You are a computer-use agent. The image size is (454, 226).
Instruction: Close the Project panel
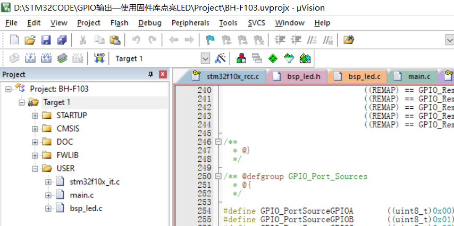tap(163, 75)
